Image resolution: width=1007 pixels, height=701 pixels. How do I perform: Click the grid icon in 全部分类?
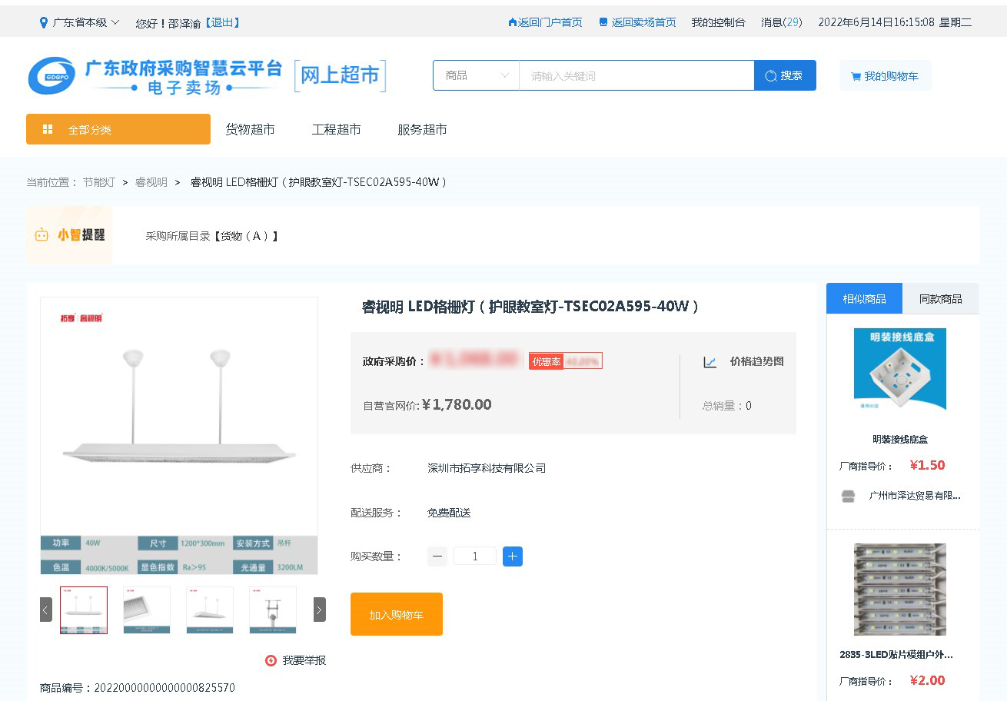pos(48,129)
